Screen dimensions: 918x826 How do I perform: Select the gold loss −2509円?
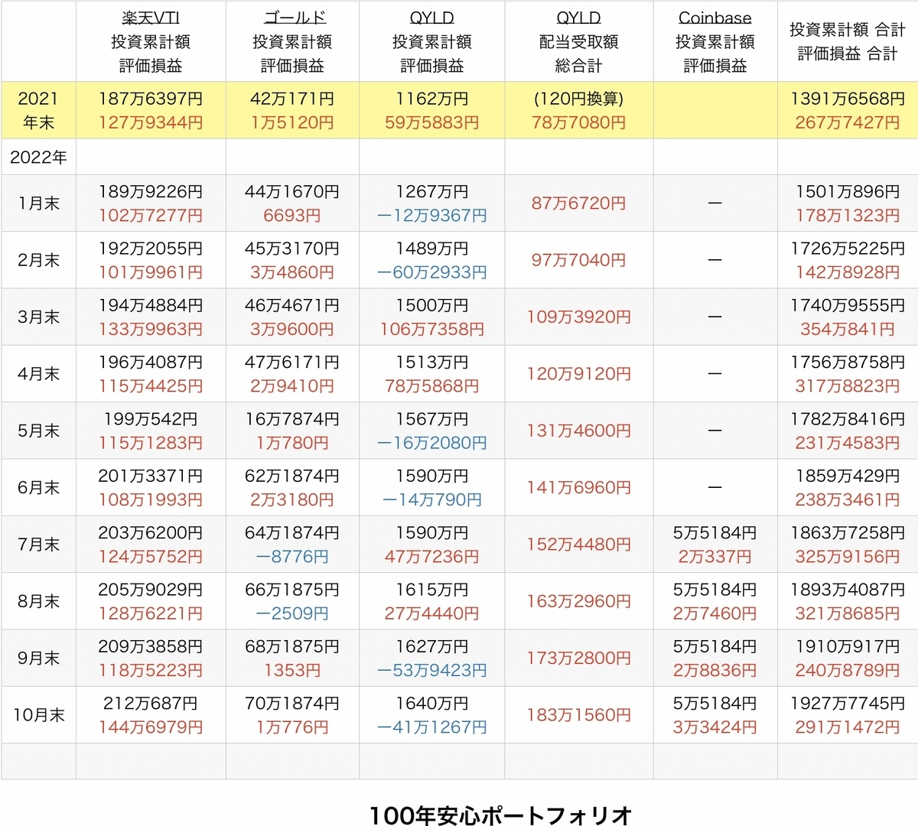coord(292,613)
